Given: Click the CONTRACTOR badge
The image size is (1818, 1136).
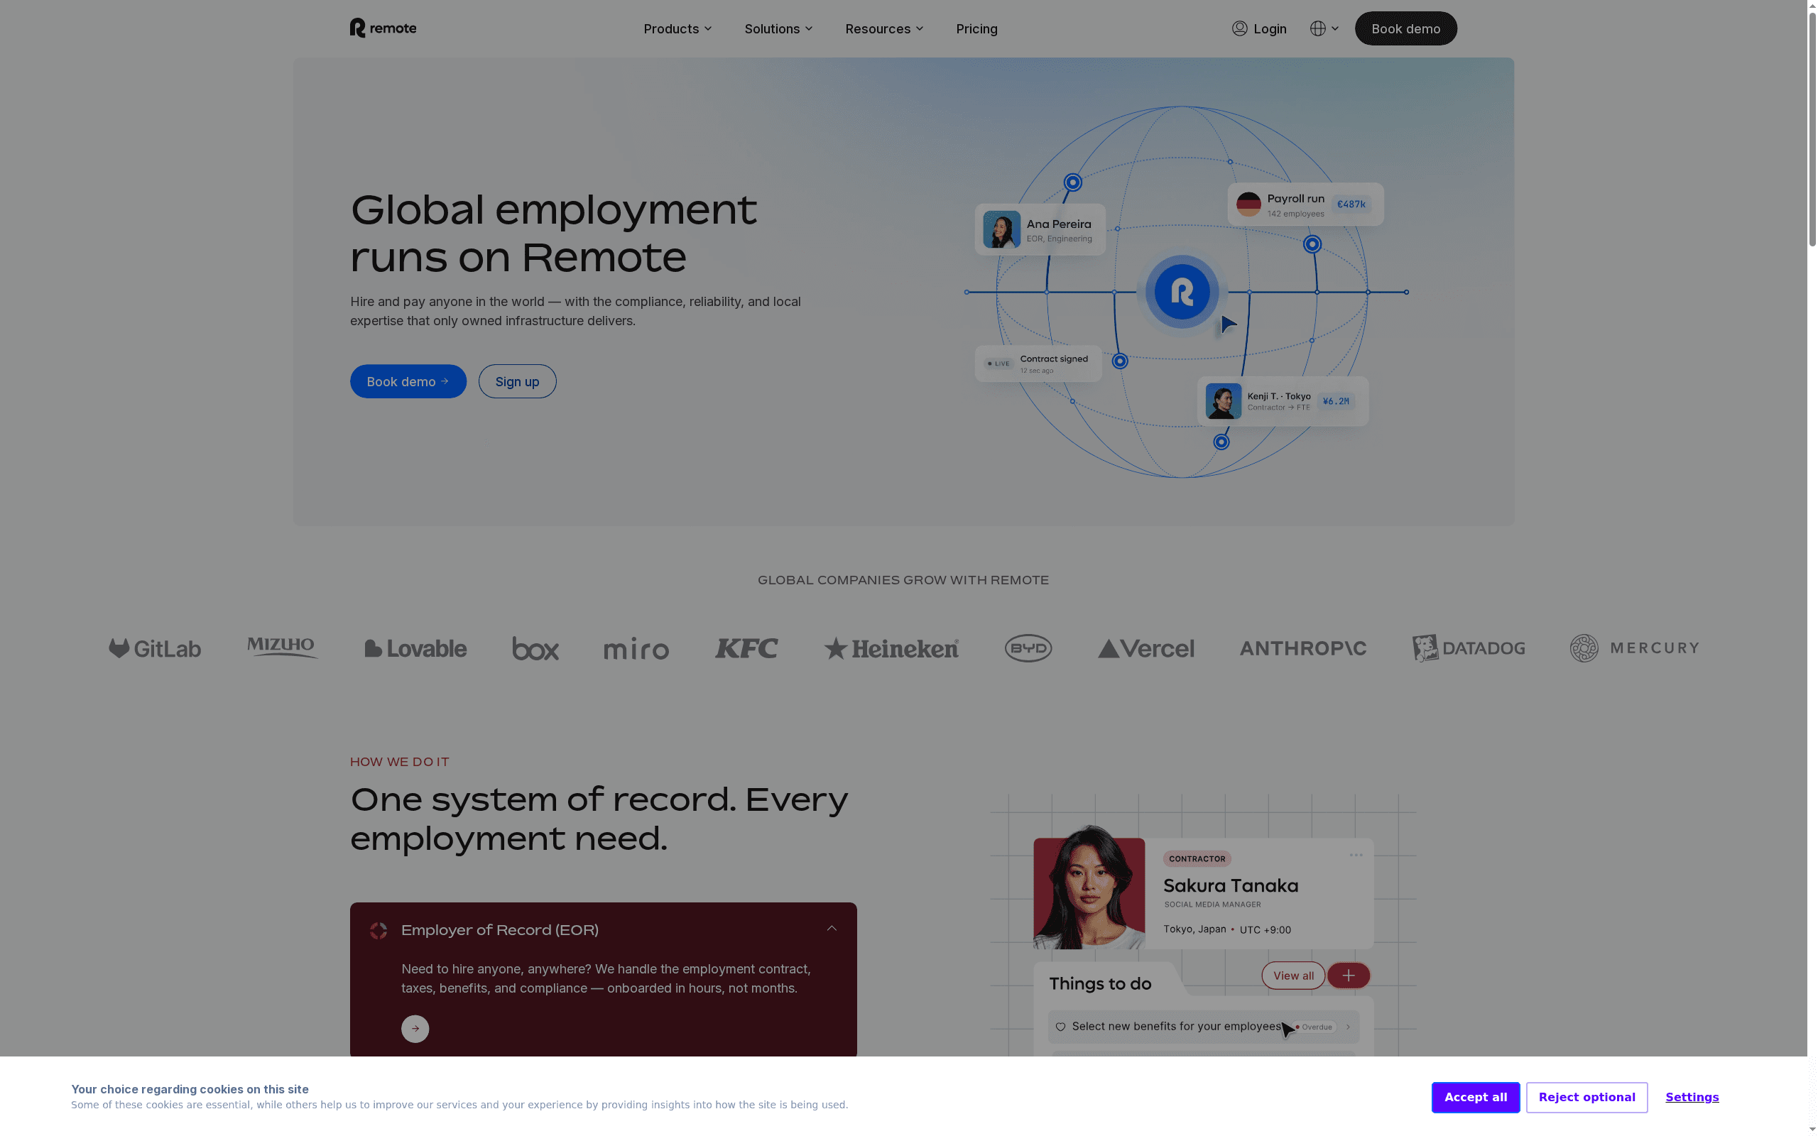Looking at the screenshot, I should point(1197,859).
